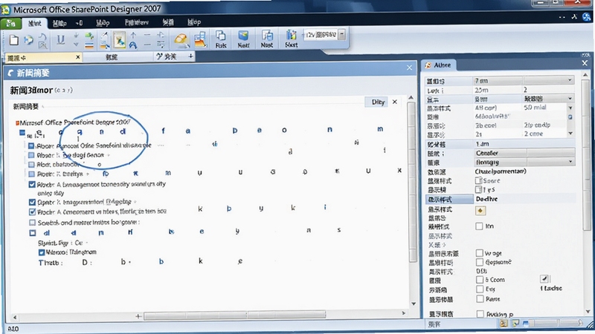Click the blank new page icon
This screenshot has width=595, height=334.
(14, 40)
